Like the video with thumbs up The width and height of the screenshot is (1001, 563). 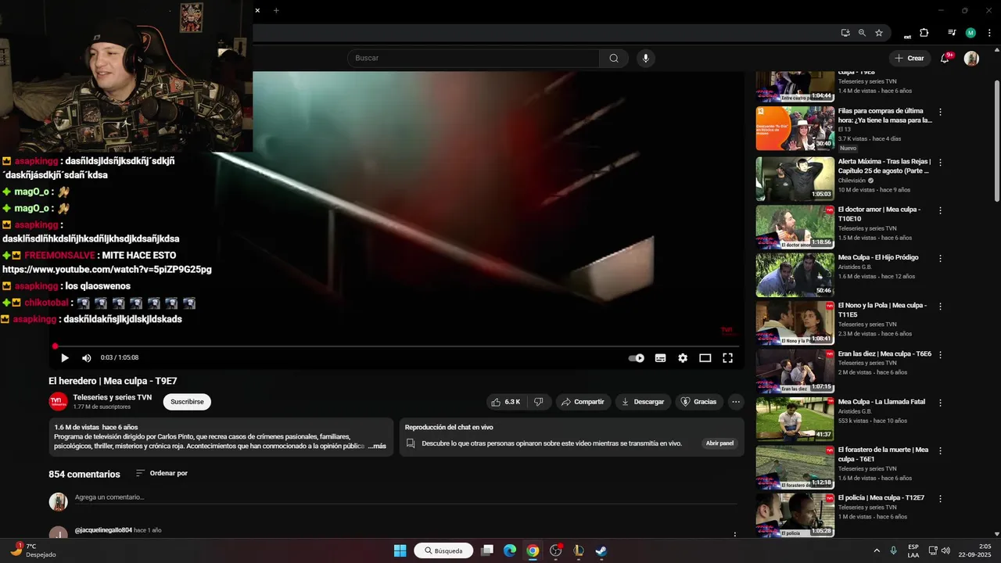point(506,402)
